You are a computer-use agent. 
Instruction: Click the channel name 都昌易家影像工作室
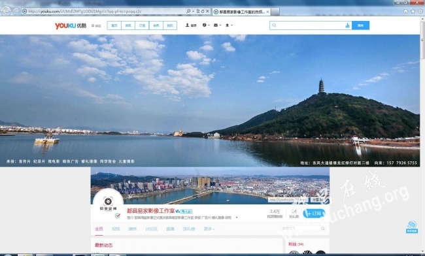click(x=150, y=211)
